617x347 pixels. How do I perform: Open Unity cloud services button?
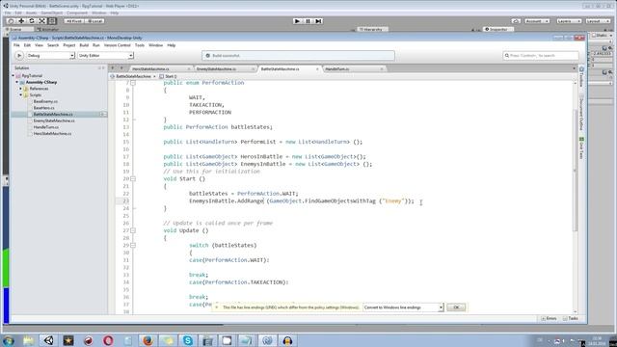516,21
